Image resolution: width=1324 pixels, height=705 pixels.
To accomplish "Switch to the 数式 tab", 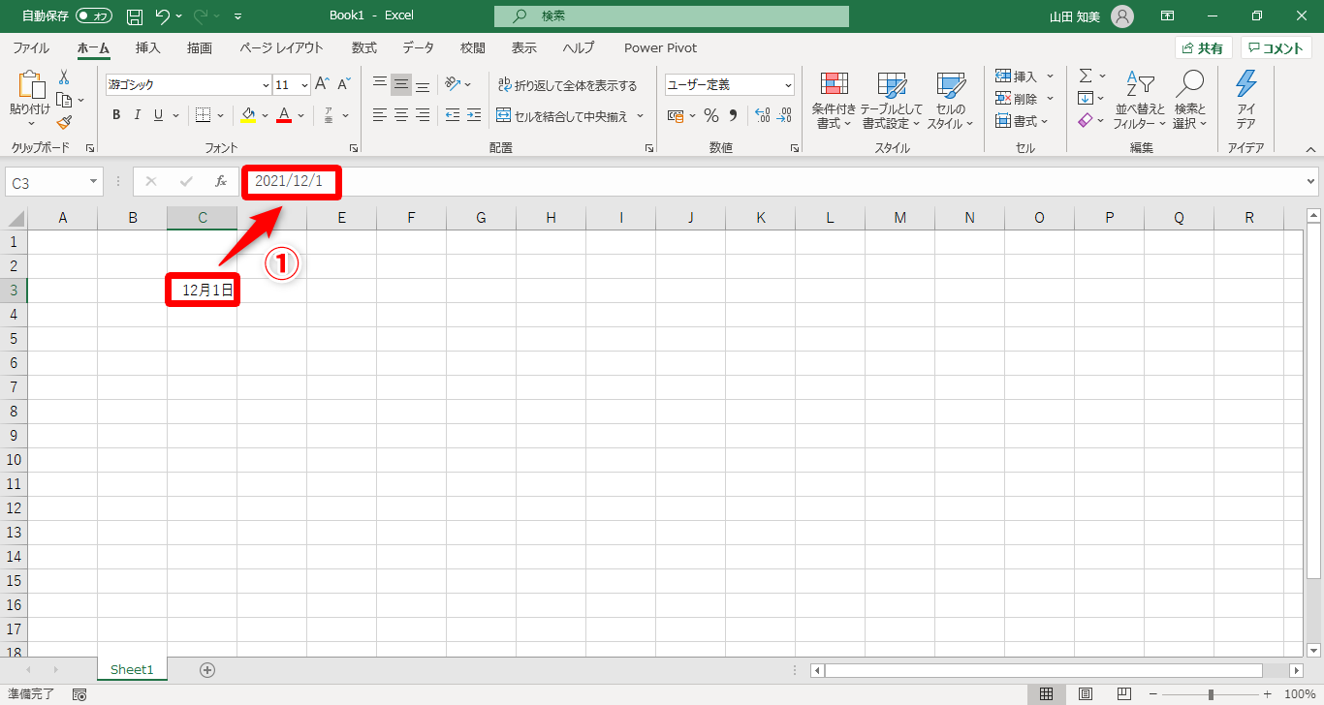I will point(364,47).
